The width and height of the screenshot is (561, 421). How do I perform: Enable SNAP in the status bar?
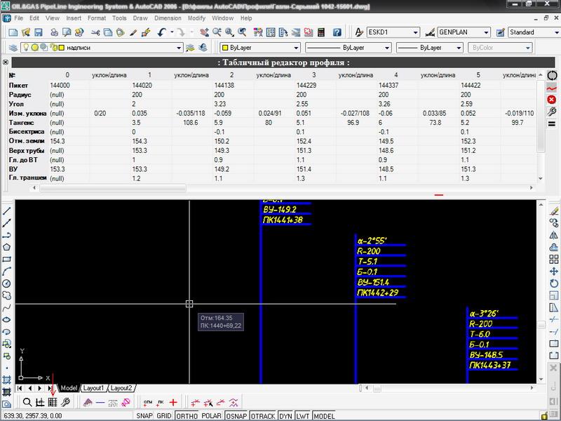click(144, 416)
